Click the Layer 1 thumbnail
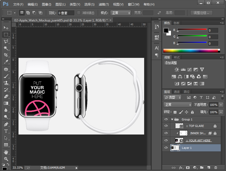Viewport: 226px width, 171px height. (175, 148)
